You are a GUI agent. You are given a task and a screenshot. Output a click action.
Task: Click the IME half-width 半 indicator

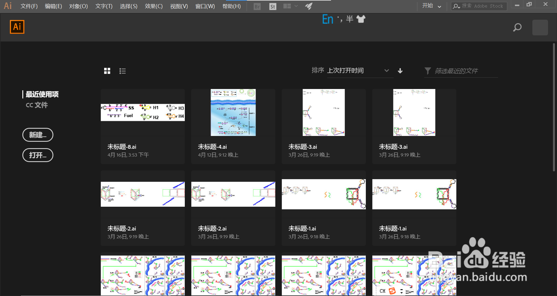350,19
